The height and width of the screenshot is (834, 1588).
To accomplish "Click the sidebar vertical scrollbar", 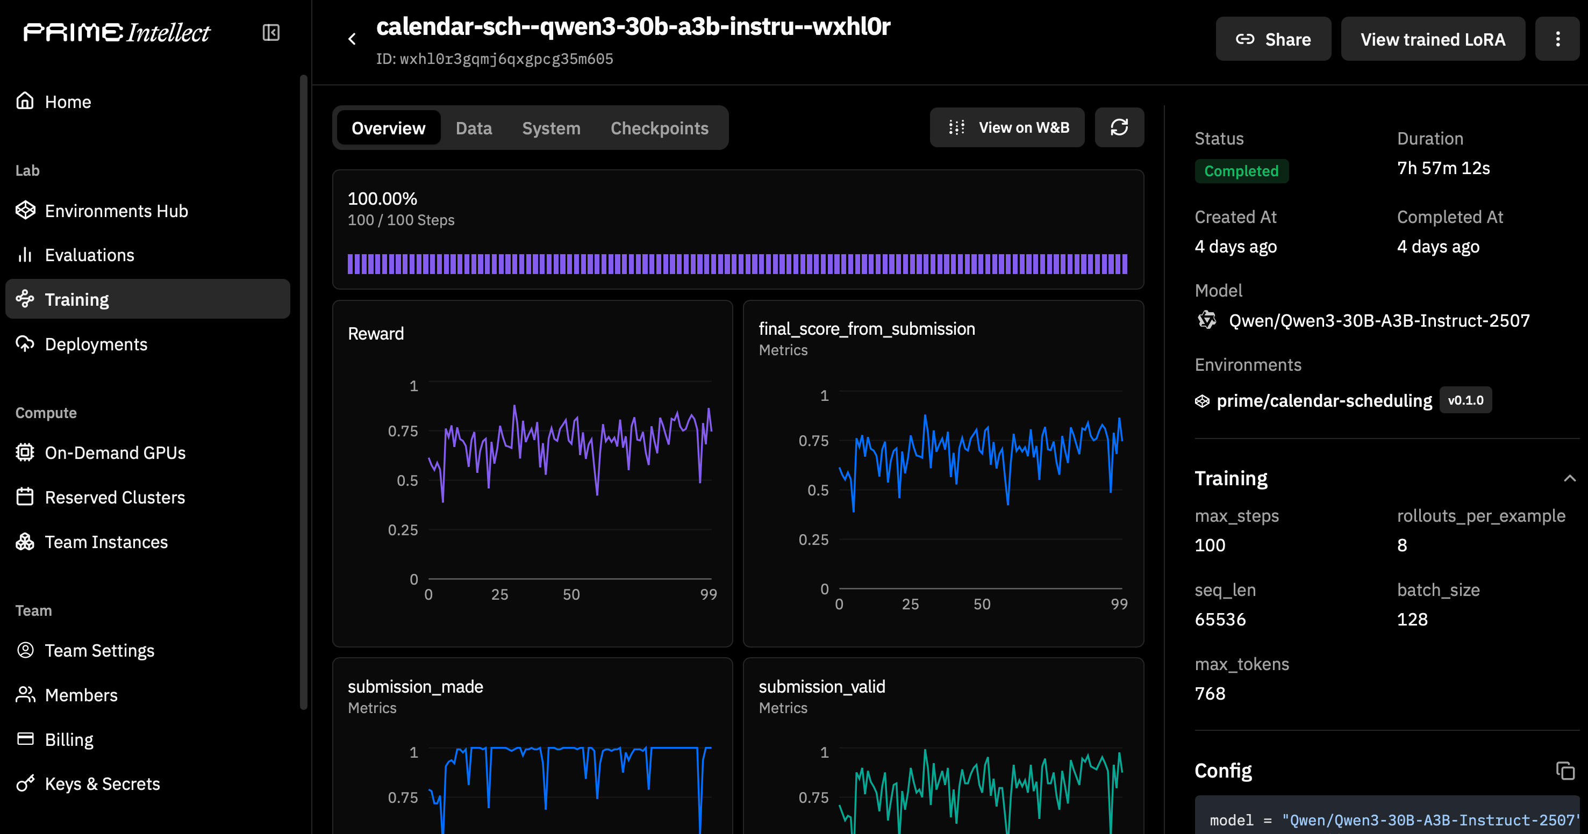I will pyautogui.click(x=303, y=392).
